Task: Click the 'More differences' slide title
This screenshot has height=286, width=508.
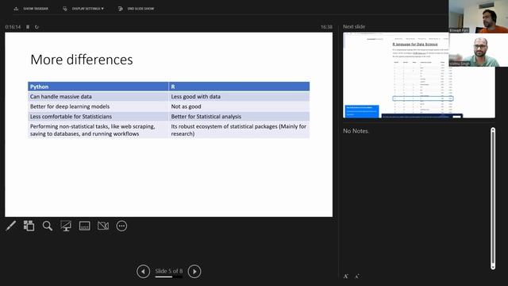Action: coord(82,60)
